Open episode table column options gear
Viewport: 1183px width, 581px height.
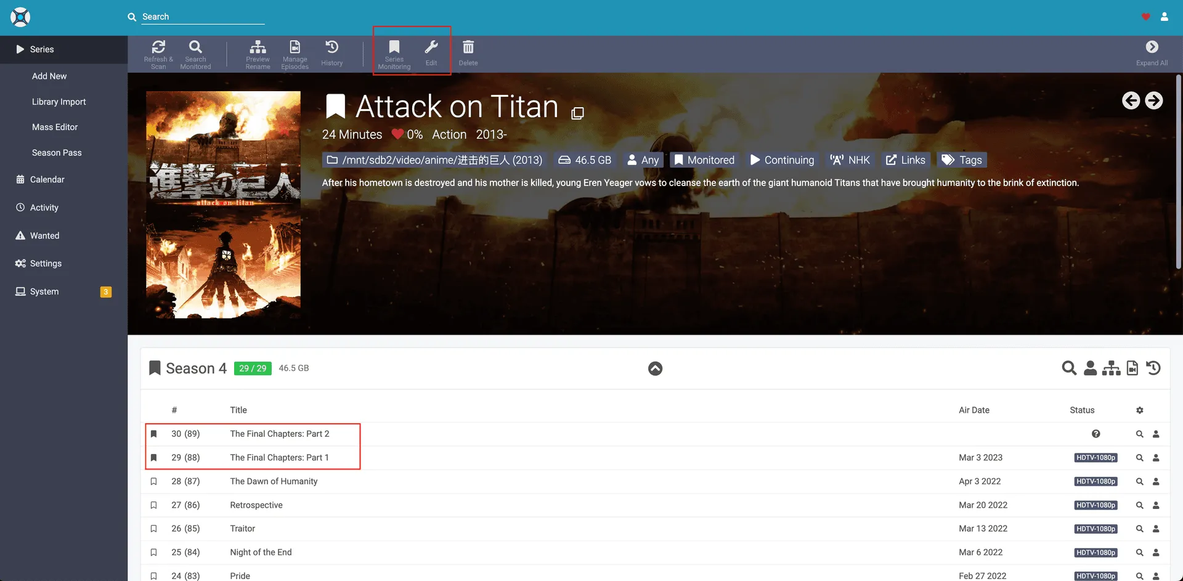point(1140,410)
